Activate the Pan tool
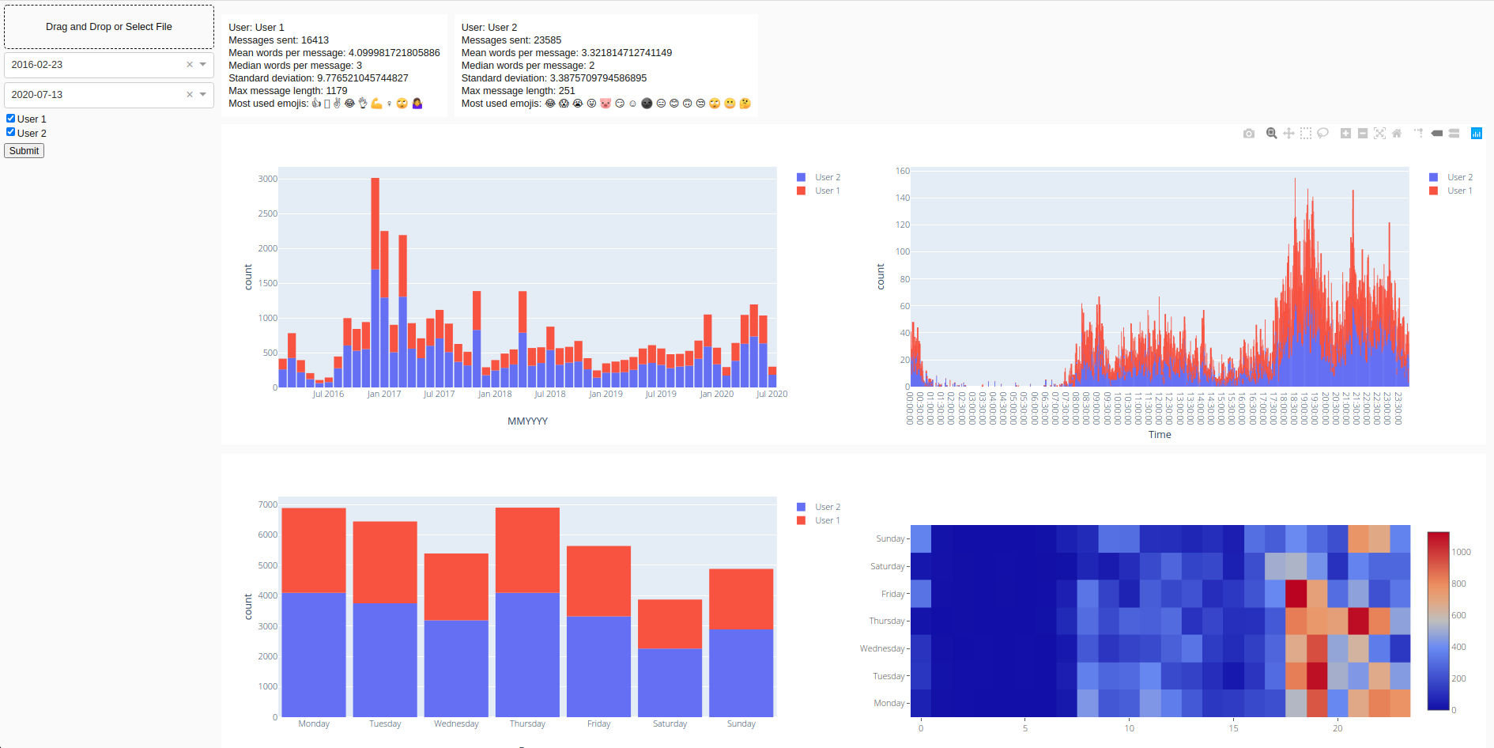The image size is (1494, 748). click(x=1288, y=134)
